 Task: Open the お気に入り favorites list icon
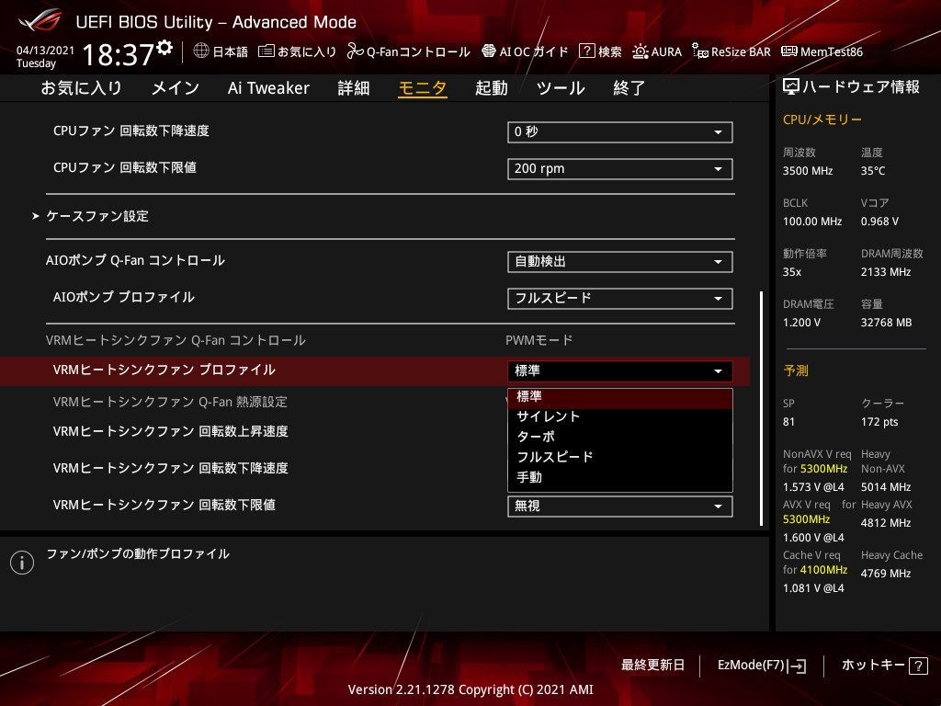point(266,51)
